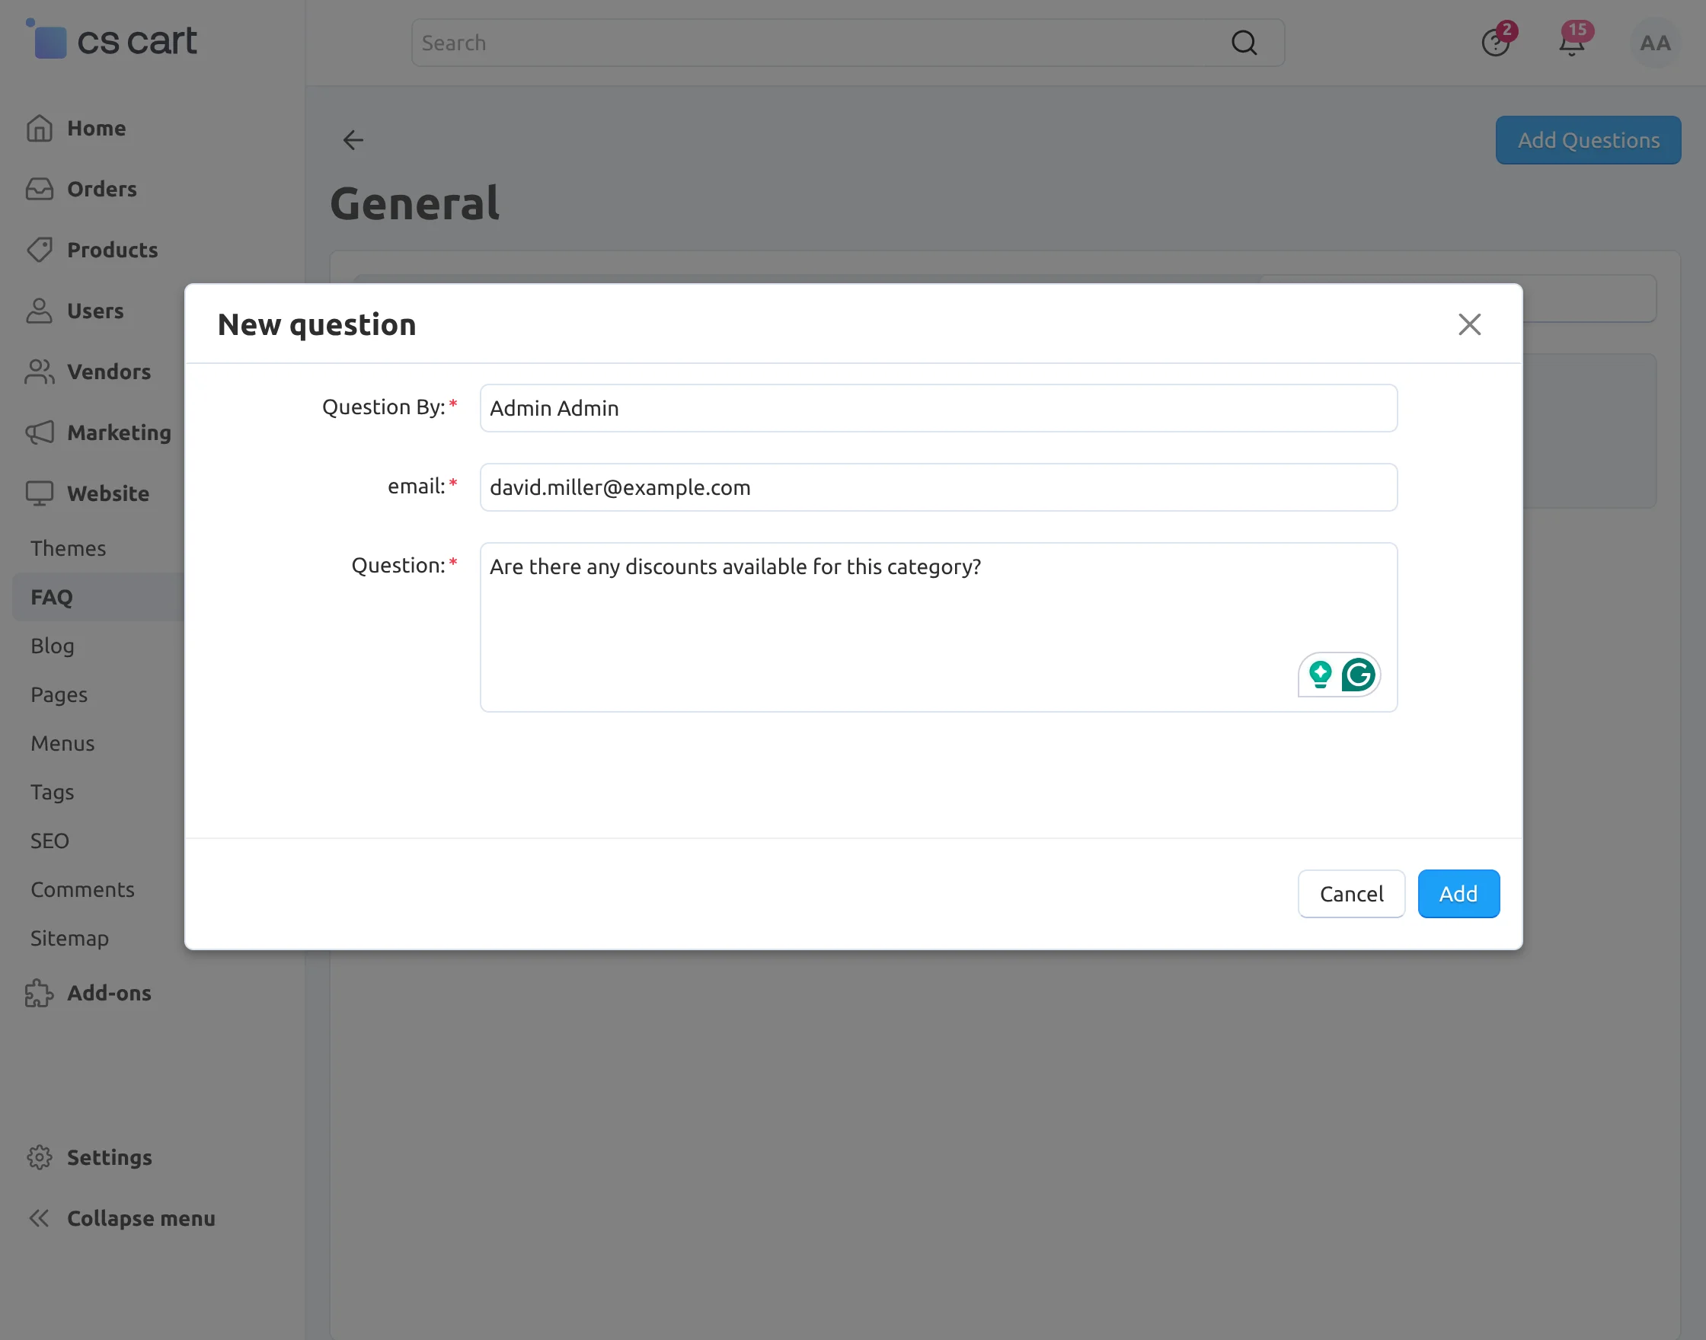Open the notifications bell icon

point(1572,43)
